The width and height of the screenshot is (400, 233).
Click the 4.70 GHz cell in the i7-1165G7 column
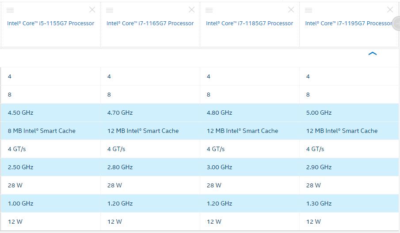coord(150,113)
